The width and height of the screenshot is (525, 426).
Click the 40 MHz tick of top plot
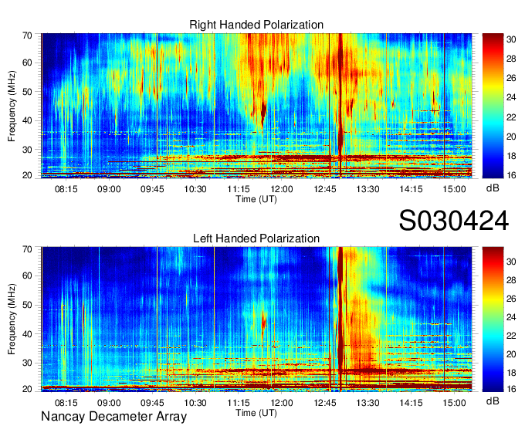pos(27,120)
